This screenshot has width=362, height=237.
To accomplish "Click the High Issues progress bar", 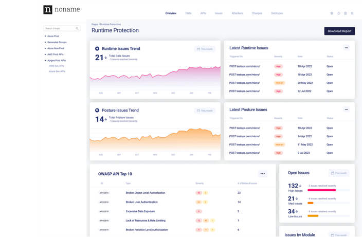I will [x=328, y=190].
